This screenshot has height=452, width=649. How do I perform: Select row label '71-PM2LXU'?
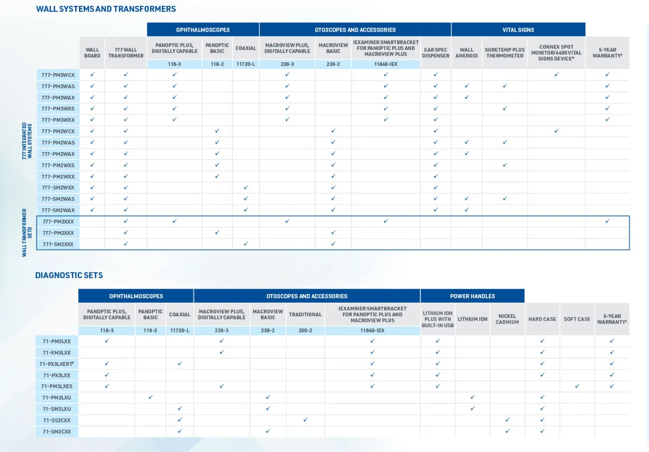(57, 398)
